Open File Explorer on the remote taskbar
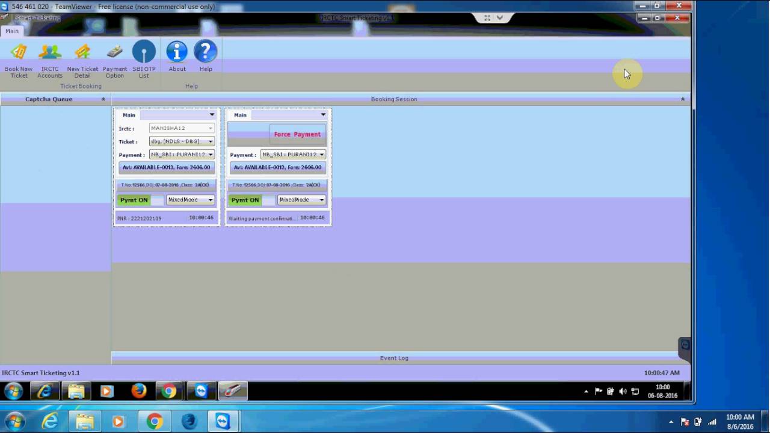The width and height of the screenshot is (770, 433). 76,392
